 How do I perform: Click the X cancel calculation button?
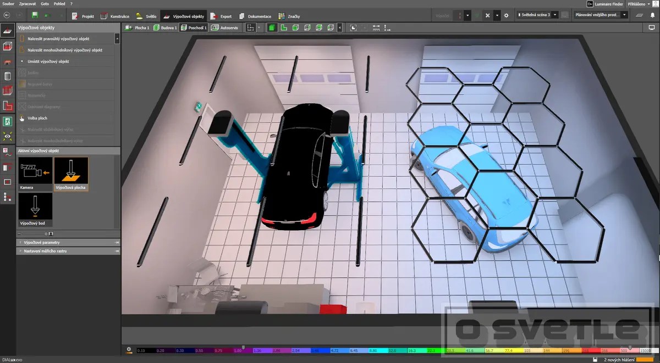click(487, 15)
